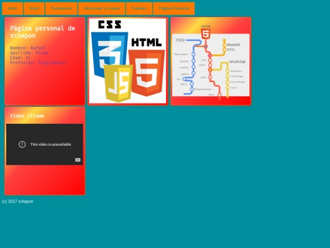Click the 'CSS3' label on the subway map
The image size is (330, 248).
(x=180, y=40)
